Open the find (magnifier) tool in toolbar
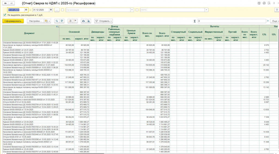Image resolution: width=279 pixels, height=154 pixels. pos(57,21)
